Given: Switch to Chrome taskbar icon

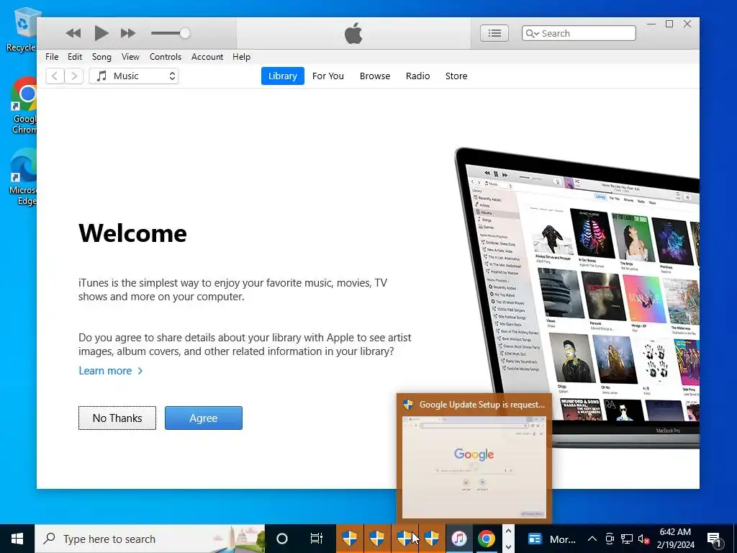Looking at the screenshot, I should [x=487, y=539].
